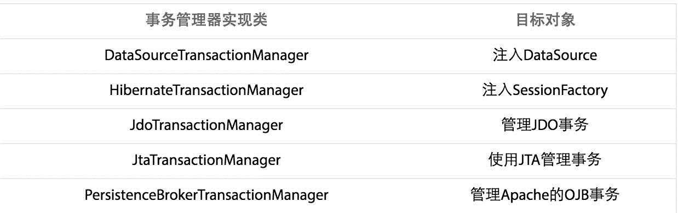678x213 pixels.
Task: Select the JdoTransactionManager cell
Action: point(206,126)
